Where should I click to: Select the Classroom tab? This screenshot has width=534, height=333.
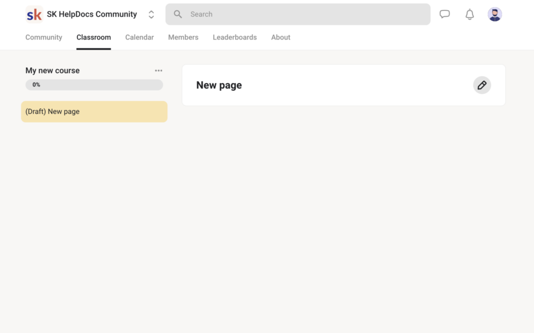[93, 38]
